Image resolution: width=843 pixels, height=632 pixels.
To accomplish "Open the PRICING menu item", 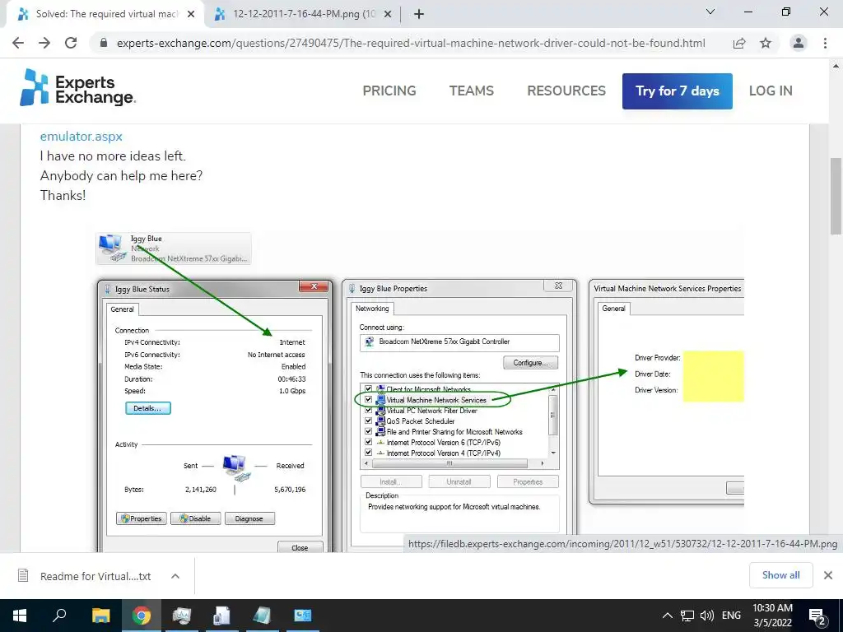I will [389, 91].
